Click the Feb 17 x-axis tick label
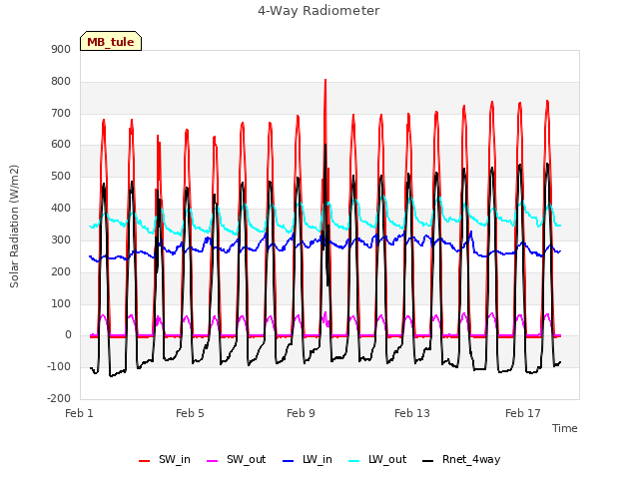639x479 pixels. coord(523,413)
